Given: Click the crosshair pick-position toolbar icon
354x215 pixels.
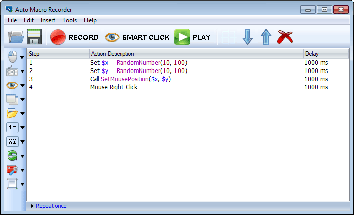Looking at the screenshot, I should (229, 37).
